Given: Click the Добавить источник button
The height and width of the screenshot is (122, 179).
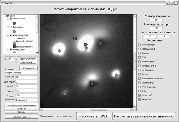Looking at the screenshot, I should pos(21,117).
